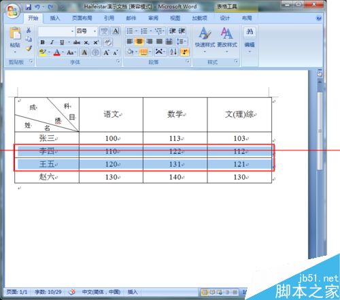Apply red font color
Viewport: 340px width, 300px height.
[x=56, y=52]
